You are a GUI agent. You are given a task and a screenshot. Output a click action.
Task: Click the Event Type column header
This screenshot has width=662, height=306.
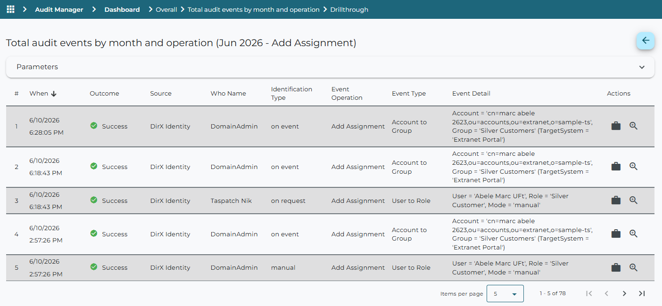click(x=409, y=94)
